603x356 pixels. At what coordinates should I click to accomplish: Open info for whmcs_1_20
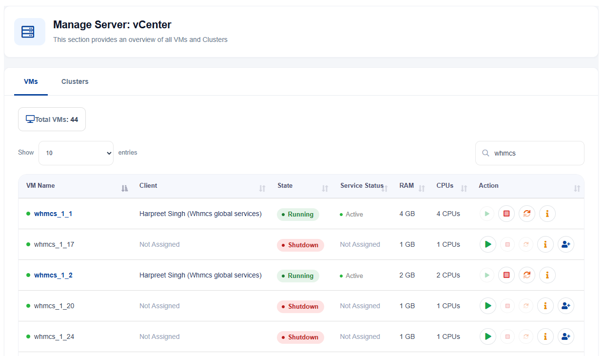tap(545, 306)
